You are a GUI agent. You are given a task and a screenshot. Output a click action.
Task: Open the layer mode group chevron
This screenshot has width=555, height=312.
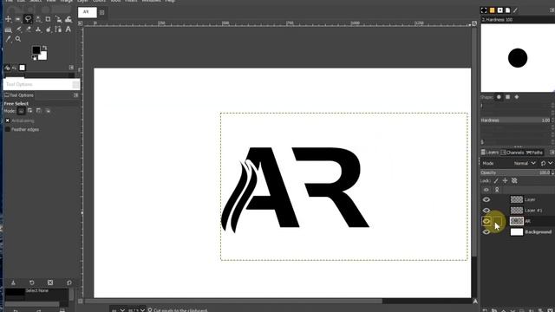tap(551, 163)
